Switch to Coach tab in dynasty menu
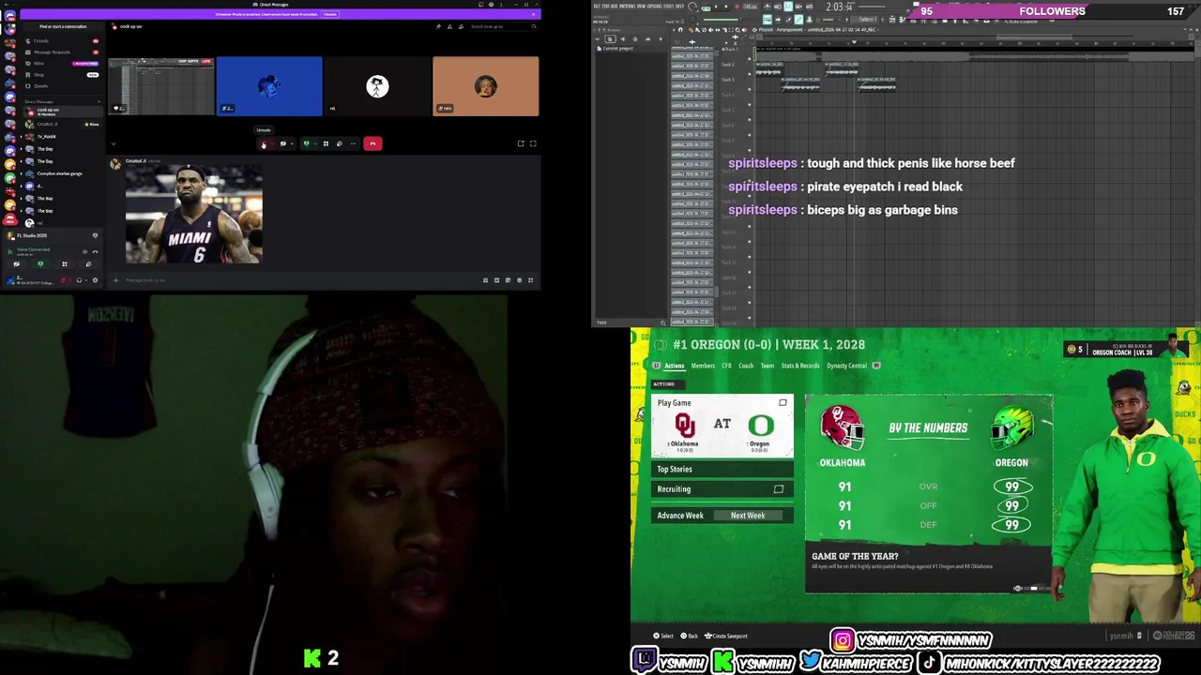The image size is (1201, 675). pyautogui.click(x=746, y=366)
